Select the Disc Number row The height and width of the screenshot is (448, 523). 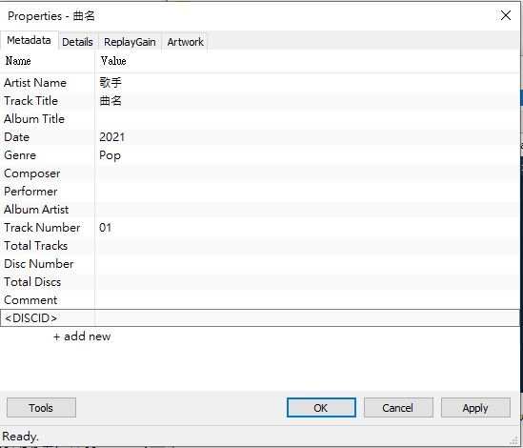[259, 264]
